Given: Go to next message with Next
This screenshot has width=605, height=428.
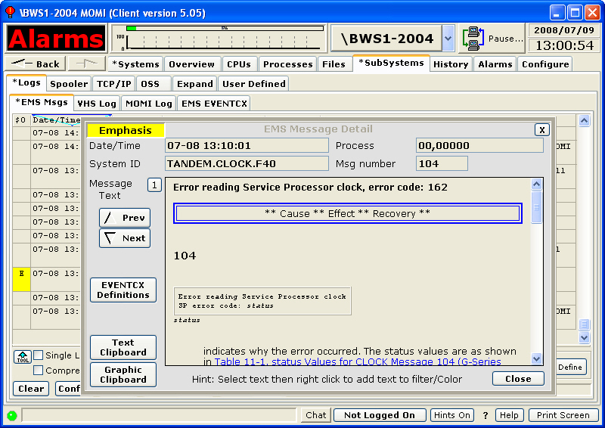Looking at the screenshot, I should 125,238.
